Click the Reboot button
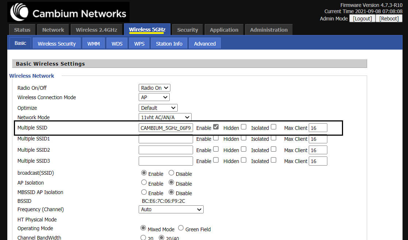408x240 pixels. pos(389,19)
